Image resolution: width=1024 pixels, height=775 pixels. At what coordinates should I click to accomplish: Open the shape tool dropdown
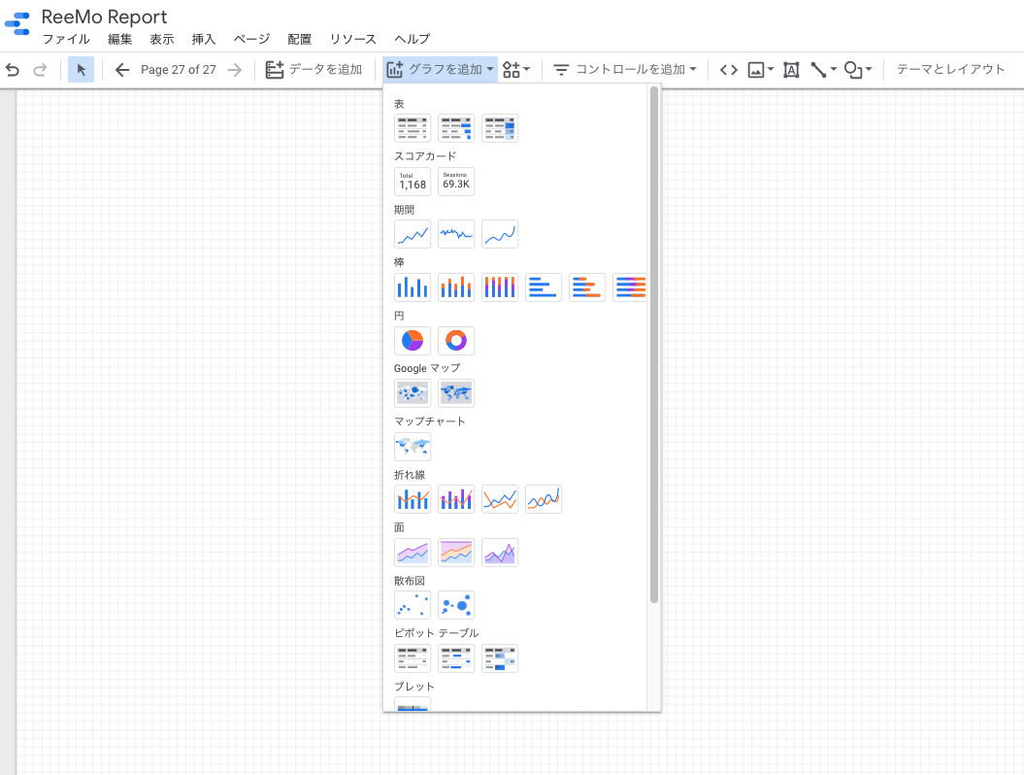pos(858,70)
